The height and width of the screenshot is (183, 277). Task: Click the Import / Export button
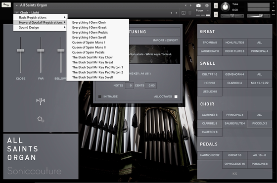coord(165,40)
